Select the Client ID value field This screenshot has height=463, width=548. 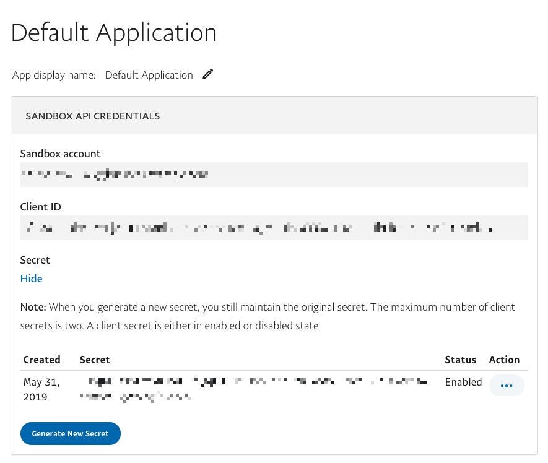tap(274, 227)
